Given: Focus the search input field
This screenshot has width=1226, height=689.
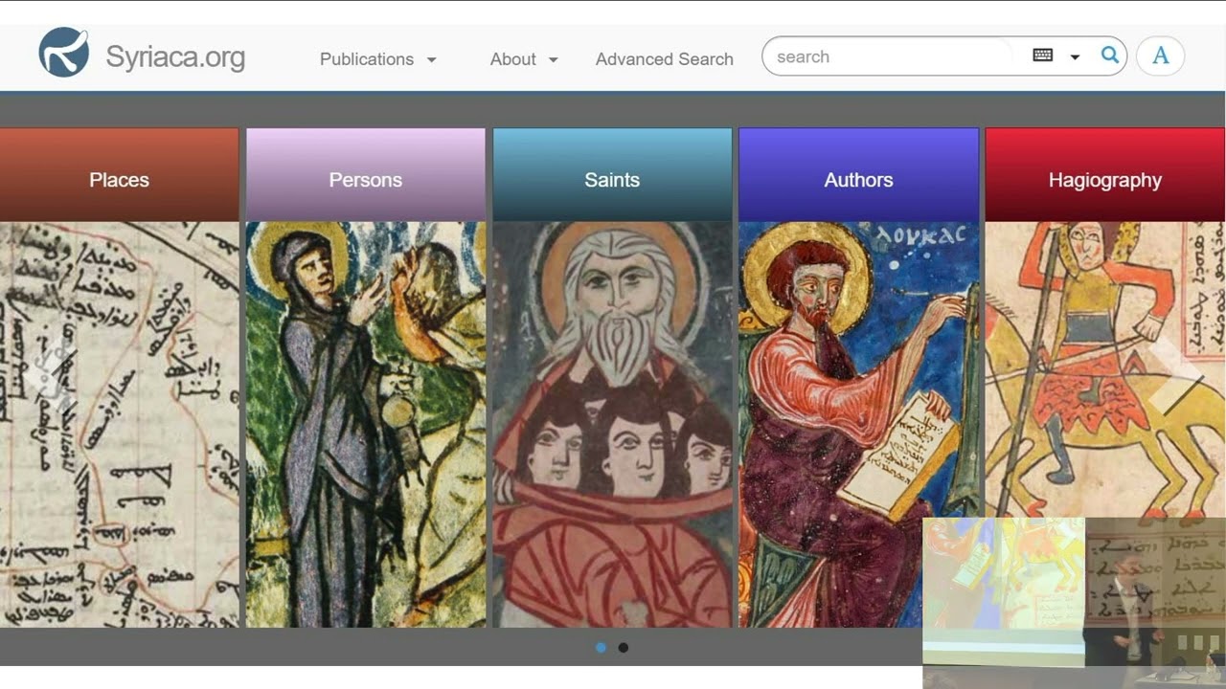Looking at the screenshot, I should click(x=891, y=56).
